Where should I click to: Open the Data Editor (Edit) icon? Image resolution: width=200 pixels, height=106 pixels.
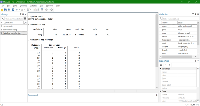click(34, 10)
